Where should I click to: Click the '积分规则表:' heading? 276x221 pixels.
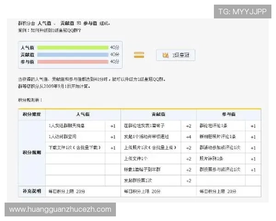[30, 100]
